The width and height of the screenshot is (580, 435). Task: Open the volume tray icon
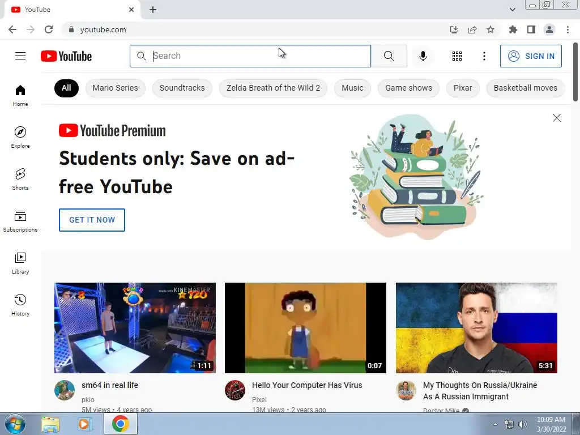[522, 424]
